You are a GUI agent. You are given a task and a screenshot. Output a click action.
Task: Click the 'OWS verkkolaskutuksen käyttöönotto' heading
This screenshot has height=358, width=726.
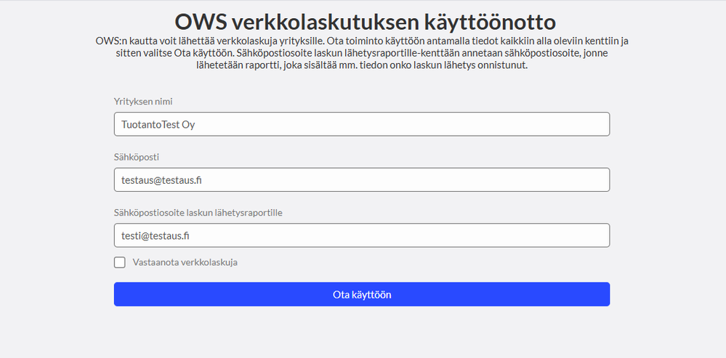(x=365, y=21)
